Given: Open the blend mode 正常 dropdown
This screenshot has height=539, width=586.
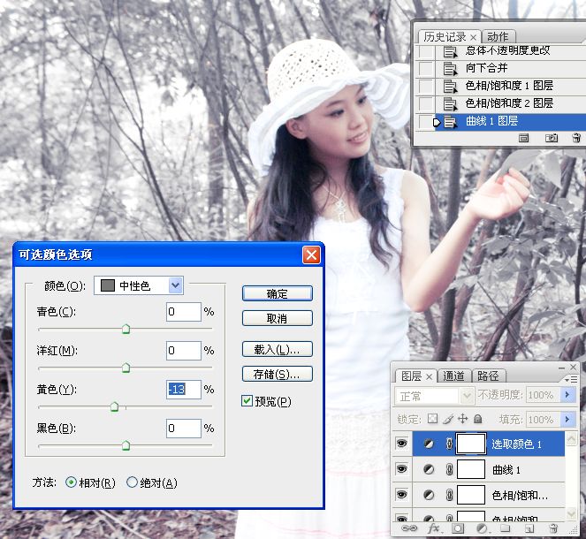Looking at the screenshot, I should click(x=434, y=395).
